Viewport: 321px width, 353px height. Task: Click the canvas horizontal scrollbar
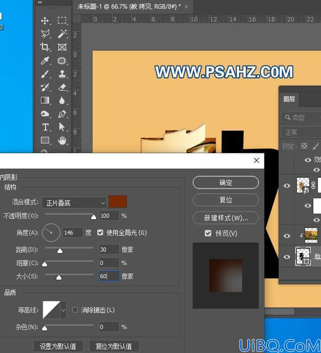pos(279,312)
